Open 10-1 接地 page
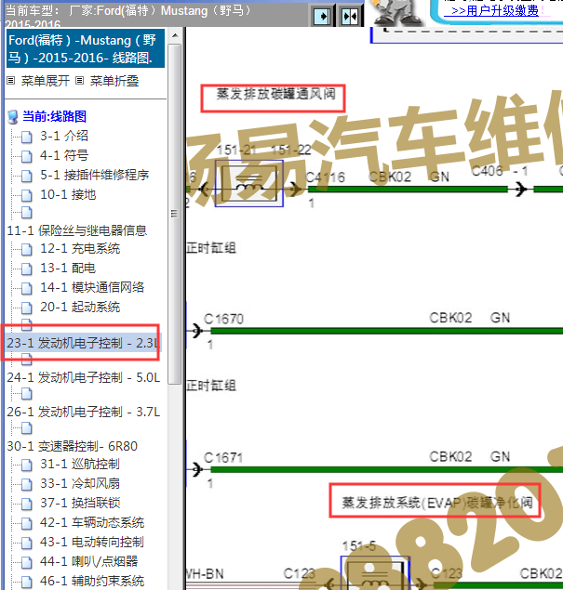 (x=68, y=194)
